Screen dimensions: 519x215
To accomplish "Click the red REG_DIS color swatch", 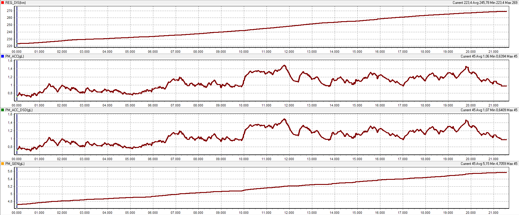I will [x=3, y=3].
